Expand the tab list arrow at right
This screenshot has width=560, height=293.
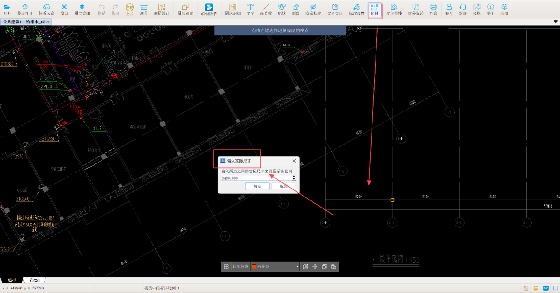click(556, 22)
